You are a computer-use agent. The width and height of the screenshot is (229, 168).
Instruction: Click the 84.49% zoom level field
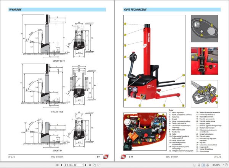(x=216, y=165)
